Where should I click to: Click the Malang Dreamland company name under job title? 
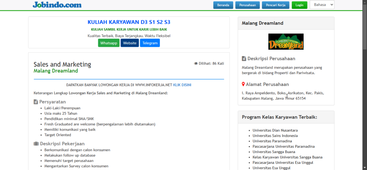pos(56,71)
